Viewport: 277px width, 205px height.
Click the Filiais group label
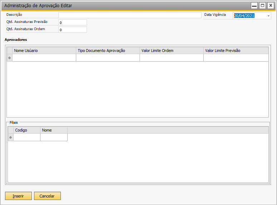click(14, 123)
